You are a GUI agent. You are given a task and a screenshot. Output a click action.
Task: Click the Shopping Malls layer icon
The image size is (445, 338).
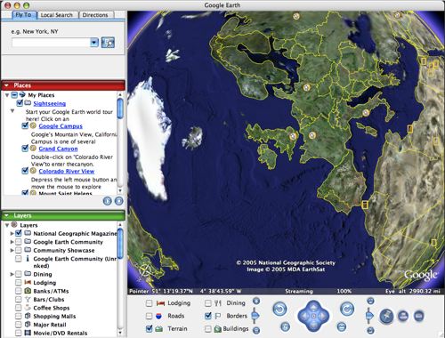[28, 316]
